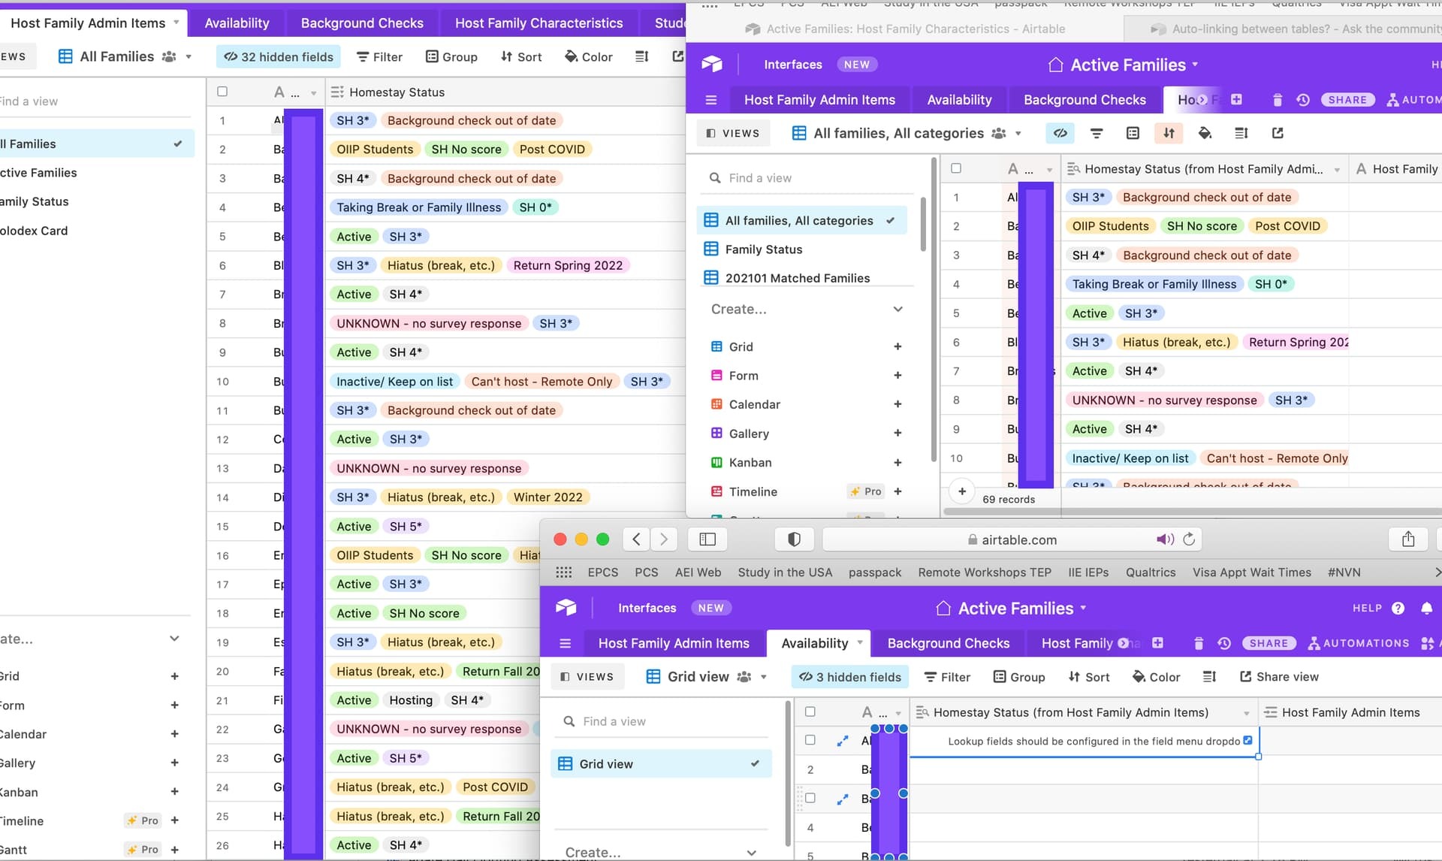The height and width of the screenshot is (861, 1442).
Task: Select all records checkbox in Homestay Status grid header
Action: point(222,92)
